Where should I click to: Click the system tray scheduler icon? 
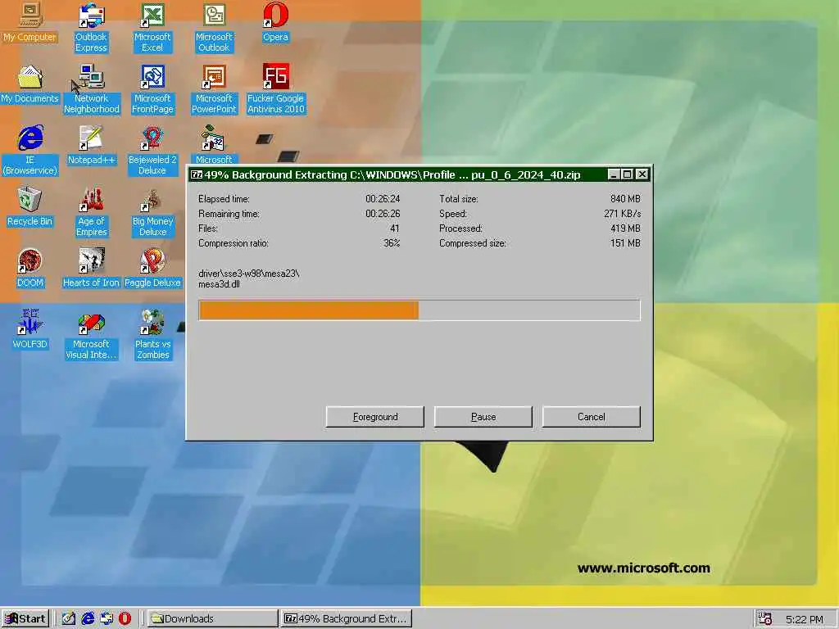click(765, 619)
